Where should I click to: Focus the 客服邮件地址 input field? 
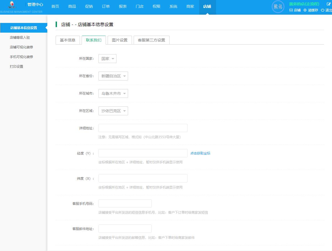pos(125,229)
